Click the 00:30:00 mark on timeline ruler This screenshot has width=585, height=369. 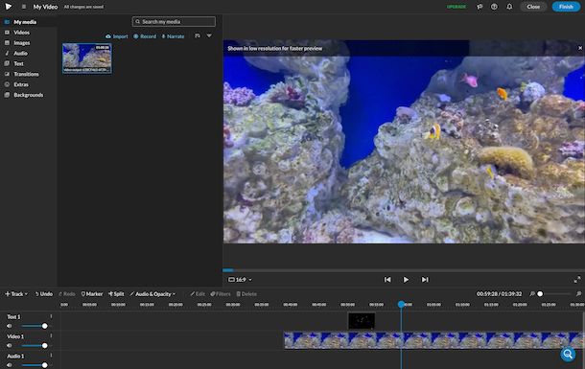pyautogui.click(x=233, y=305)
